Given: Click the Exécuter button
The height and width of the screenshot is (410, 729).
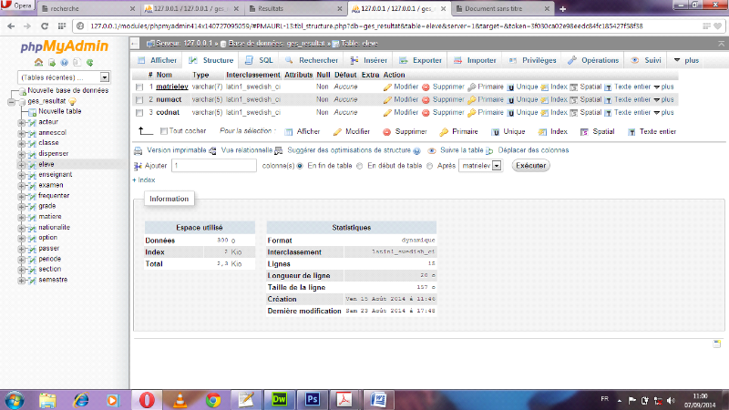Looking at the screenshot, I should (x=531, y=166).
